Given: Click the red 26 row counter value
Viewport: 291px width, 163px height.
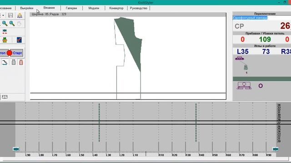Looking at the screenshot, I should (286, 26).
